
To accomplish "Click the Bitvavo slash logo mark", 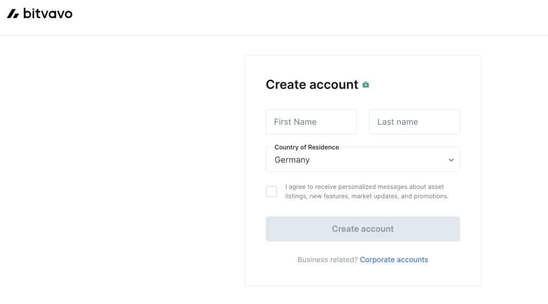I will click(13, 13).
